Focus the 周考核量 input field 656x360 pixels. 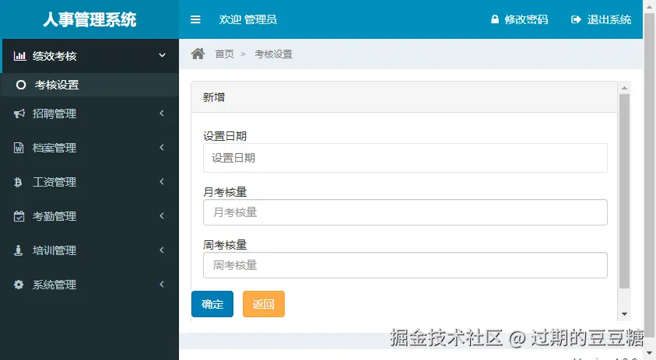point(405,265)
